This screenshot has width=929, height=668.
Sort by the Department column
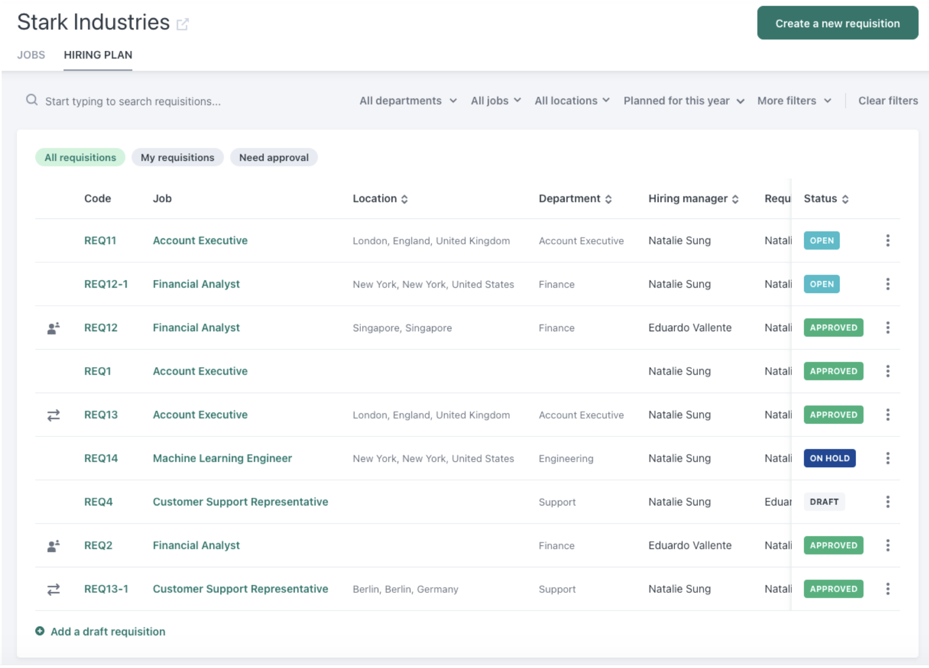point(575,199)
